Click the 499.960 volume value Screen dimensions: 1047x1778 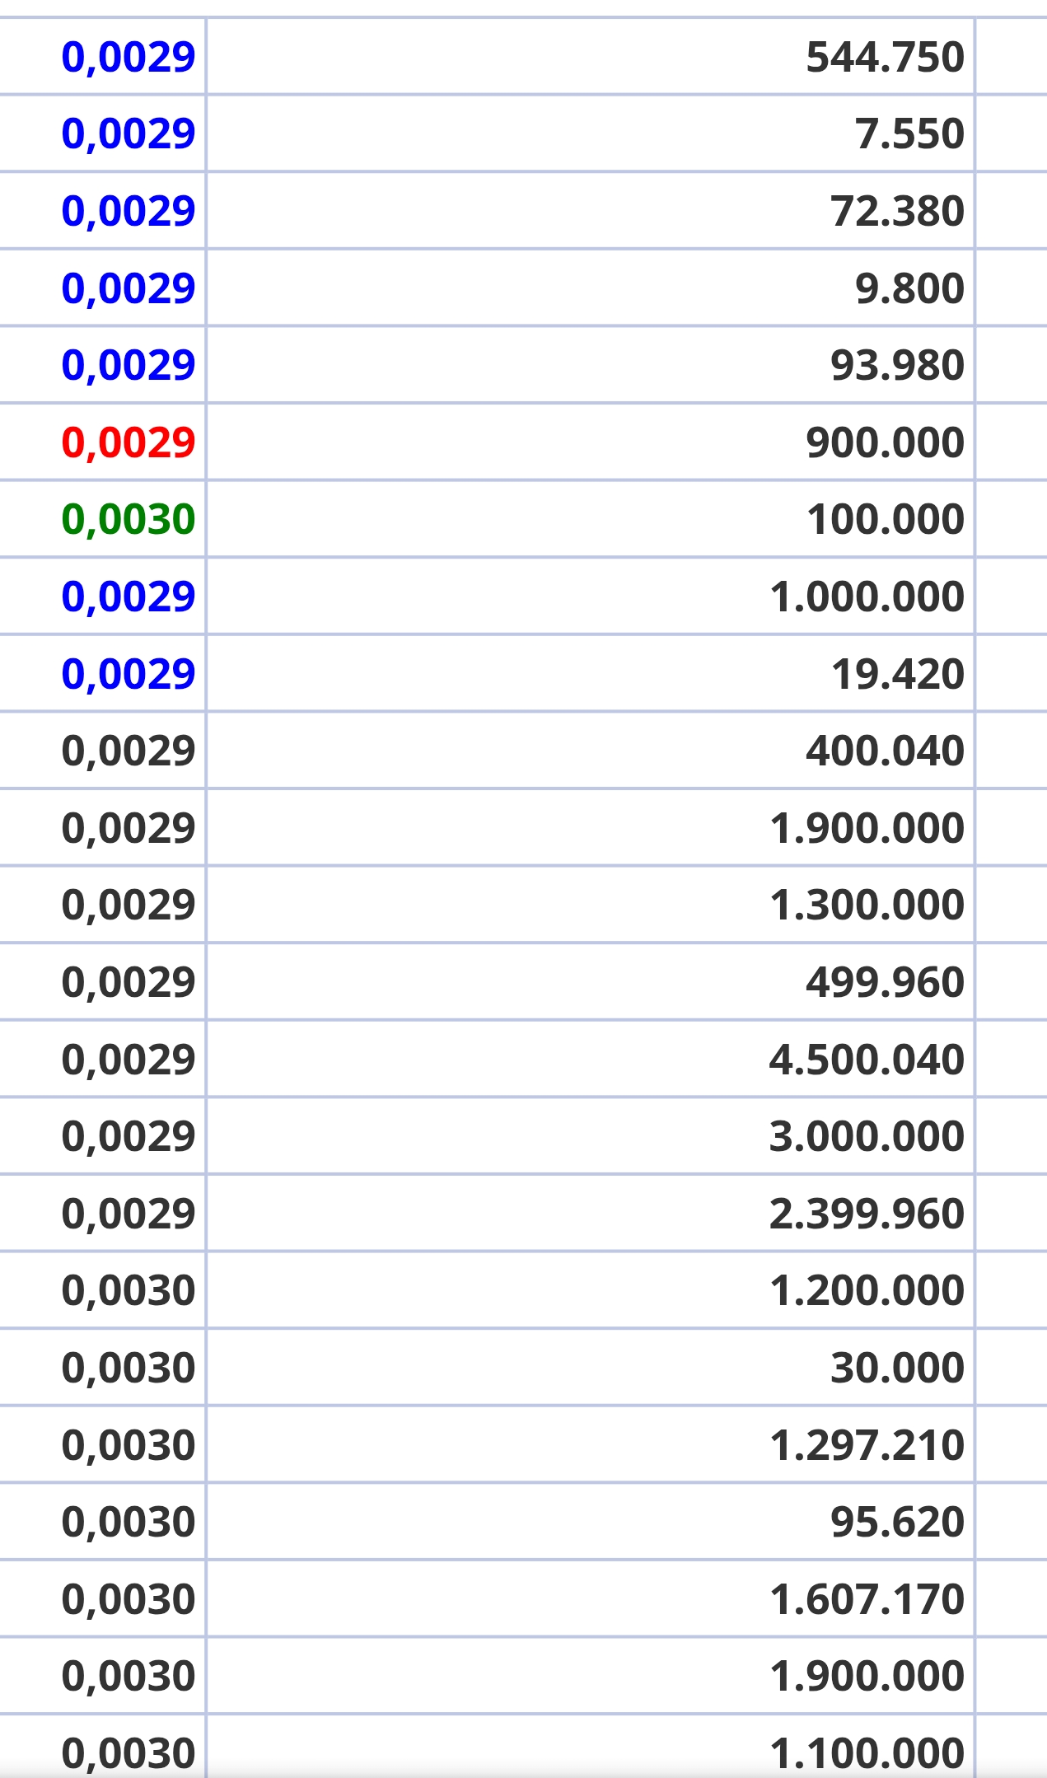point(886,982)
